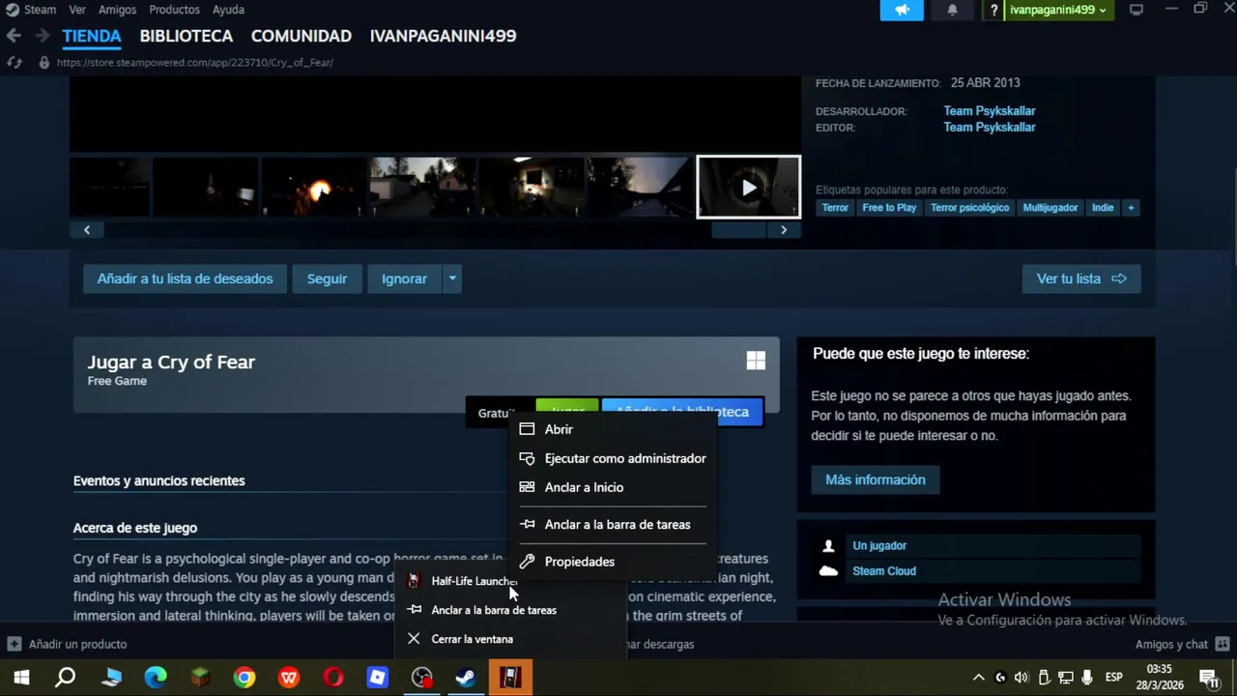Open the Windows Start menu
This screenshot has height=696, width=1237.
(x=21, y=678)
